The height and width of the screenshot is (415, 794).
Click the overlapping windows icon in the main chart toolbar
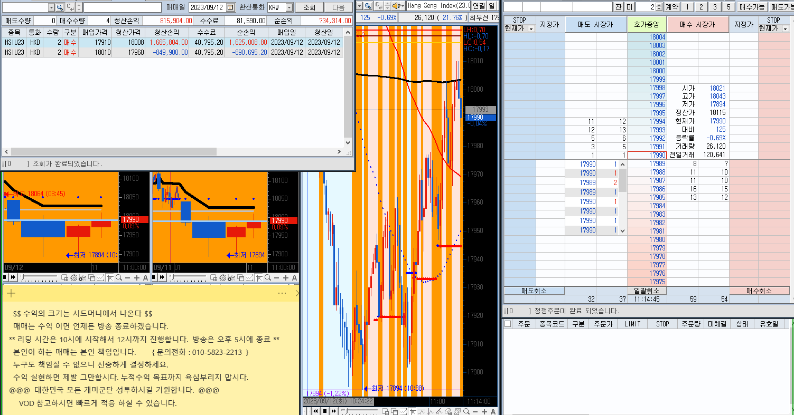[x=394, y=411]
